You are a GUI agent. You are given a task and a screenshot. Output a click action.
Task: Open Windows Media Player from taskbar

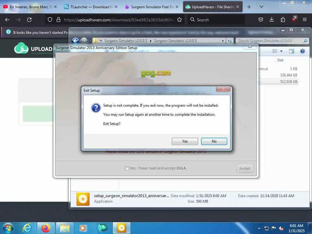83,228
